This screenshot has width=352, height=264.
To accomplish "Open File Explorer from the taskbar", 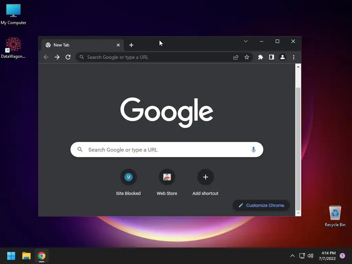I will pyautogui.click(x=26, y=256).
